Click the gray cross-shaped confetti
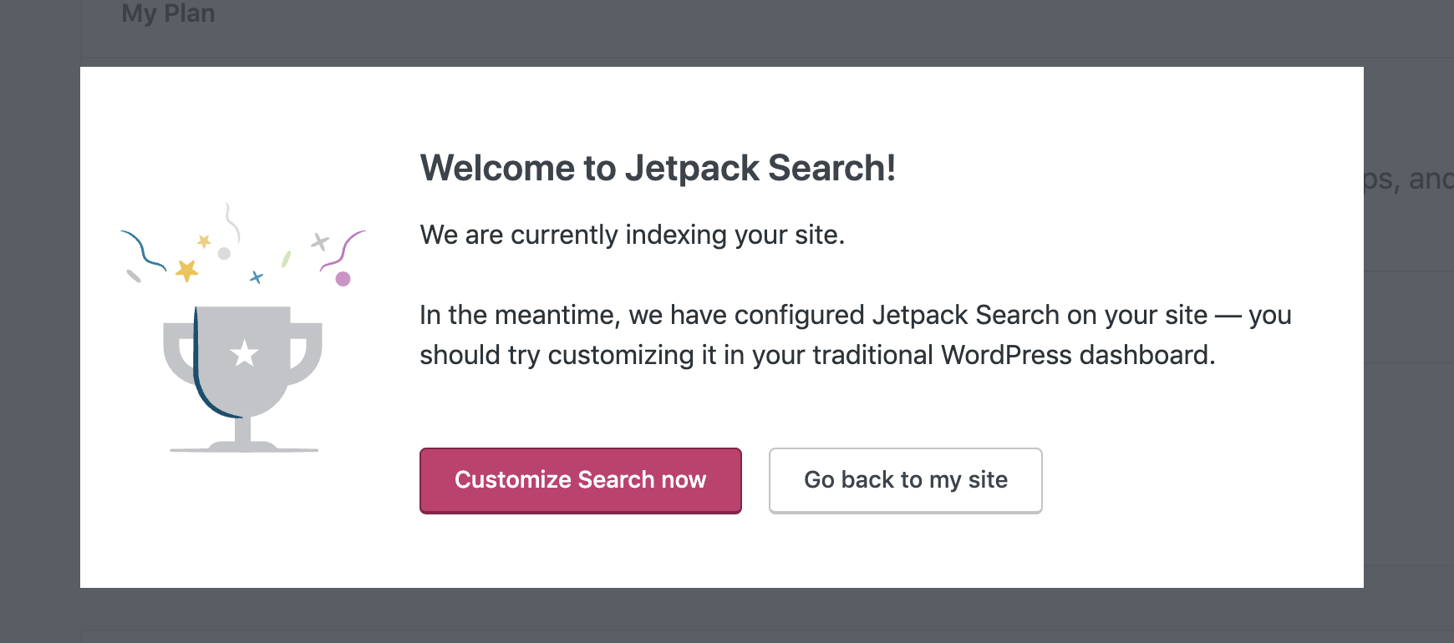The height and width of the screenshot is (643, 1454). coord(319,242)
